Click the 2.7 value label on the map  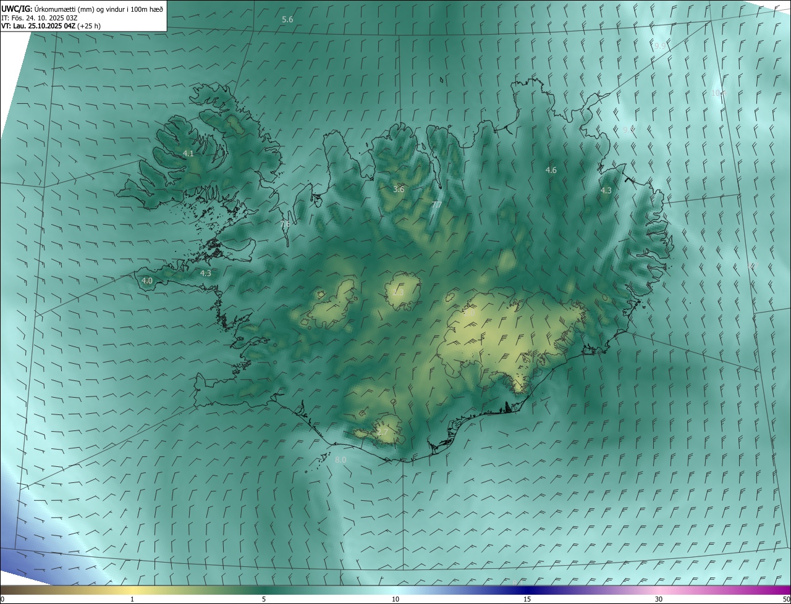(x=383, y=432)
